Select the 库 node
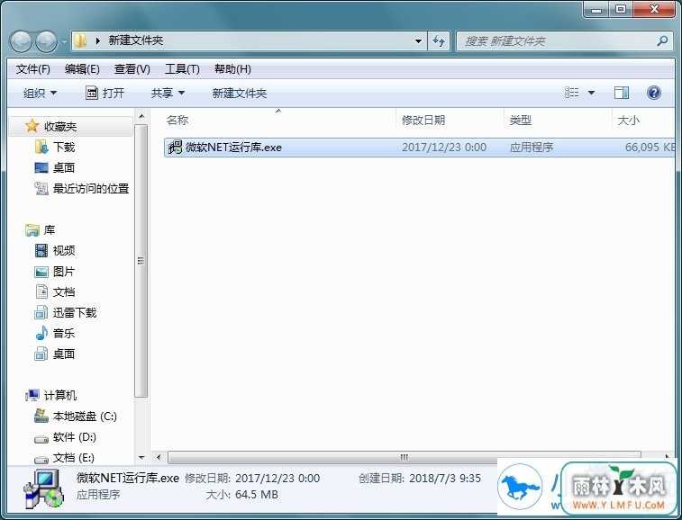Screen dimensions: 682x520 [x=50, y=229]
